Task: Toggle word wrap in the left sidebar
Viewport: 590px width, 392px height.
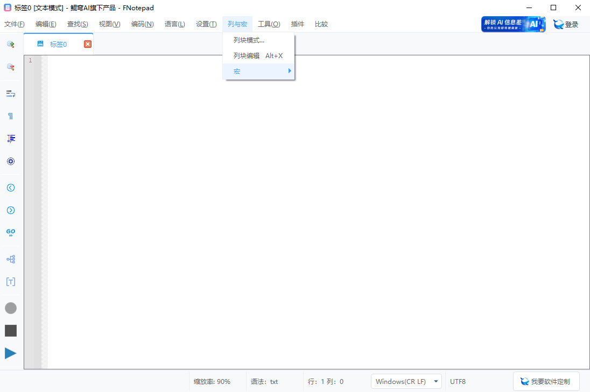Action: (x=10, y=94)
